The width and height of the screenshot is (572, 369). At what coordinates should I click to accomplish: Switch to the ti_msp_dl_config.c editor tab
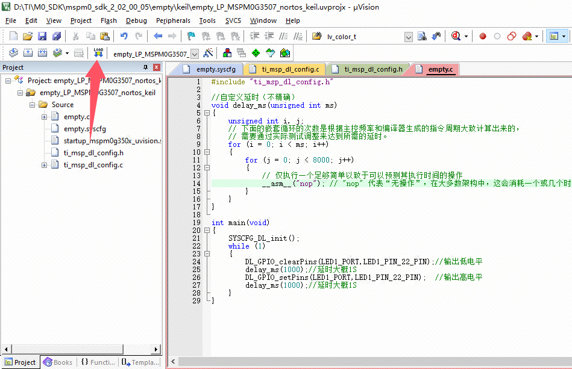point(285,69)
